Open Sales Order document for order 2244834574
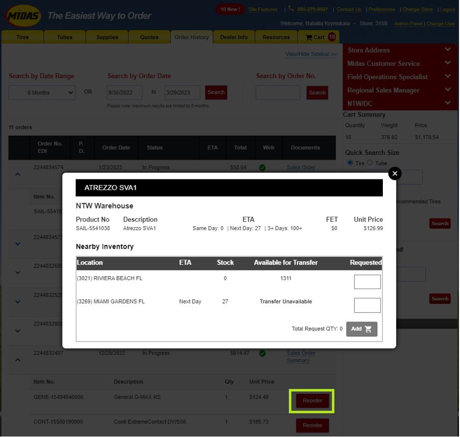This screenshot has width=460, height=437. coord(301,167)
